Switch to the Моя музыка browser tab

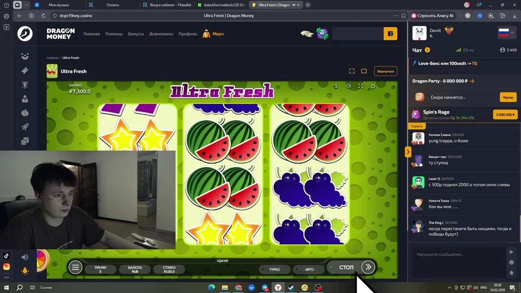(59, 5)
